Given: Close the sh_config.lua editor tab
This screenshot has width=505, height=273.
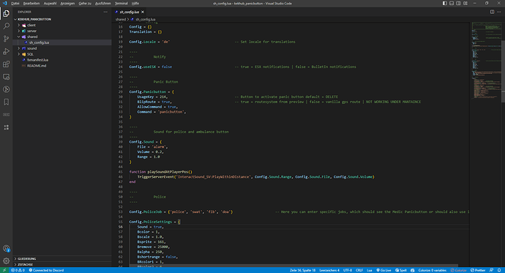Looking at the screenshot, I should [143, 12].
